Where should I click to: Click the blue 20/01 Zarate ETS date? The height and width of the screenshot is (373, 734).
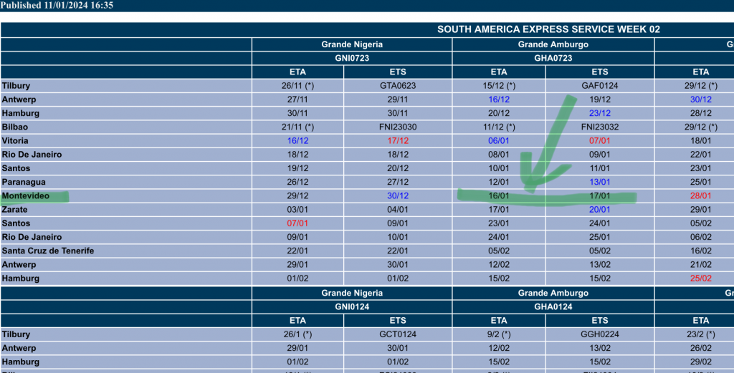(x=599, y=210)
